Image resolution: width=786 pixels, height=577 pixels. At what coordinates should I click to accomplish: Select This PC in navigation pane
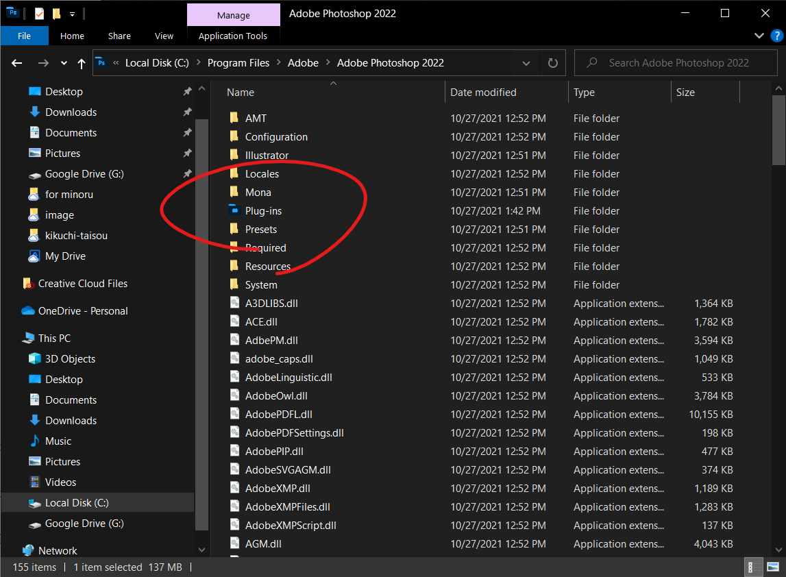(54, 339)
